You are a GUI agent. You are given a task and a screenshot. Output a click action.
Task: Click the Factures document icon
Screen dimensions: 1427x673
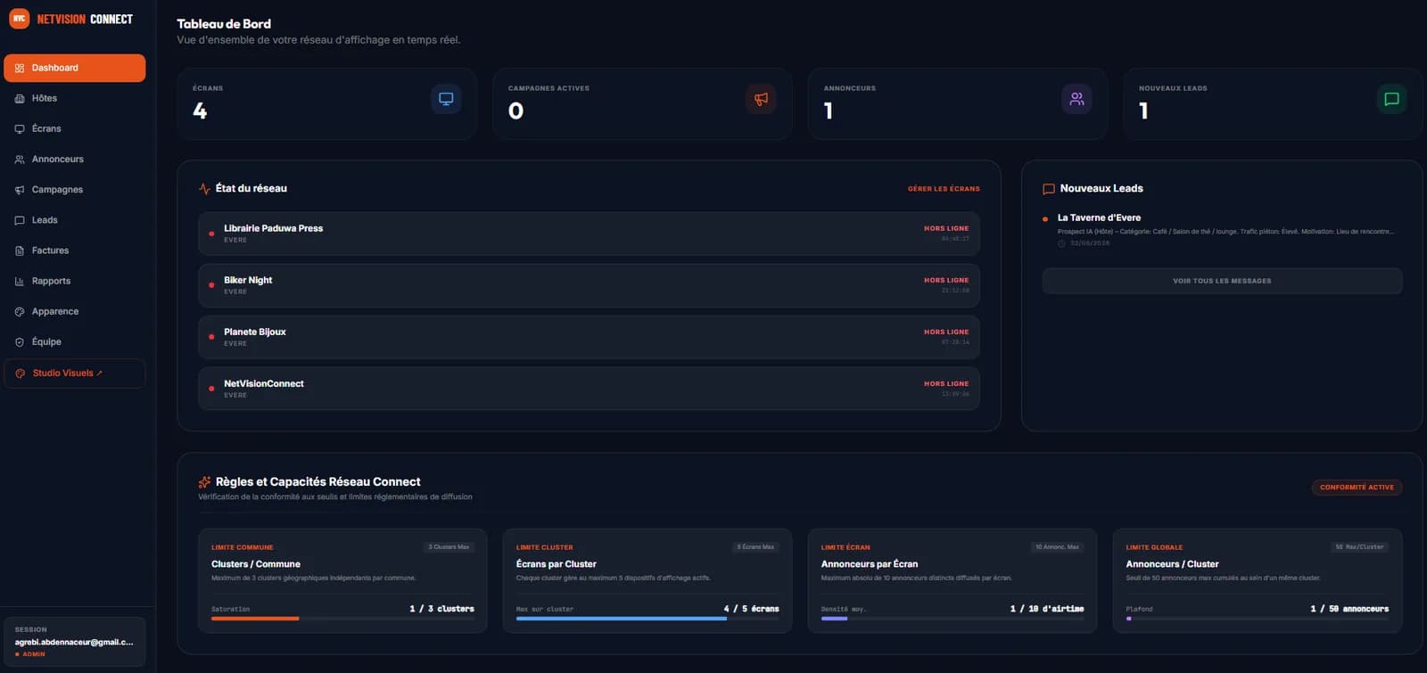click(20, 250)
